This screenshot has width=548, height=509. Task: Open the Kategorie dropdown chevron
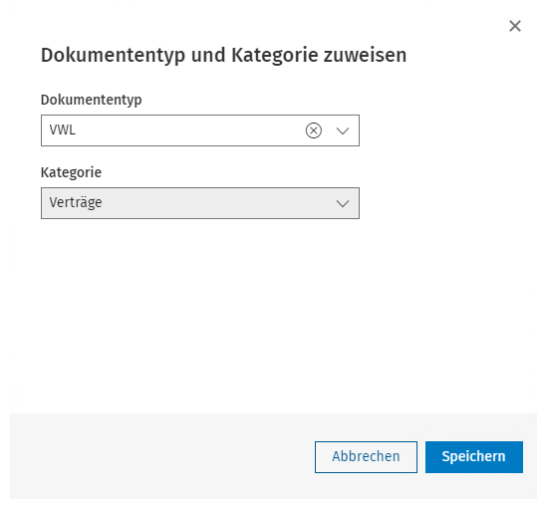(343, 203)
